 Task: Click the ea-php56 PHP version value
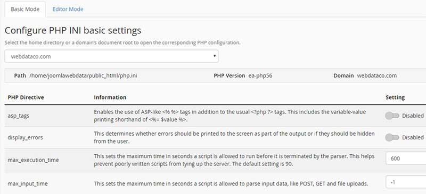click(260, 76)
